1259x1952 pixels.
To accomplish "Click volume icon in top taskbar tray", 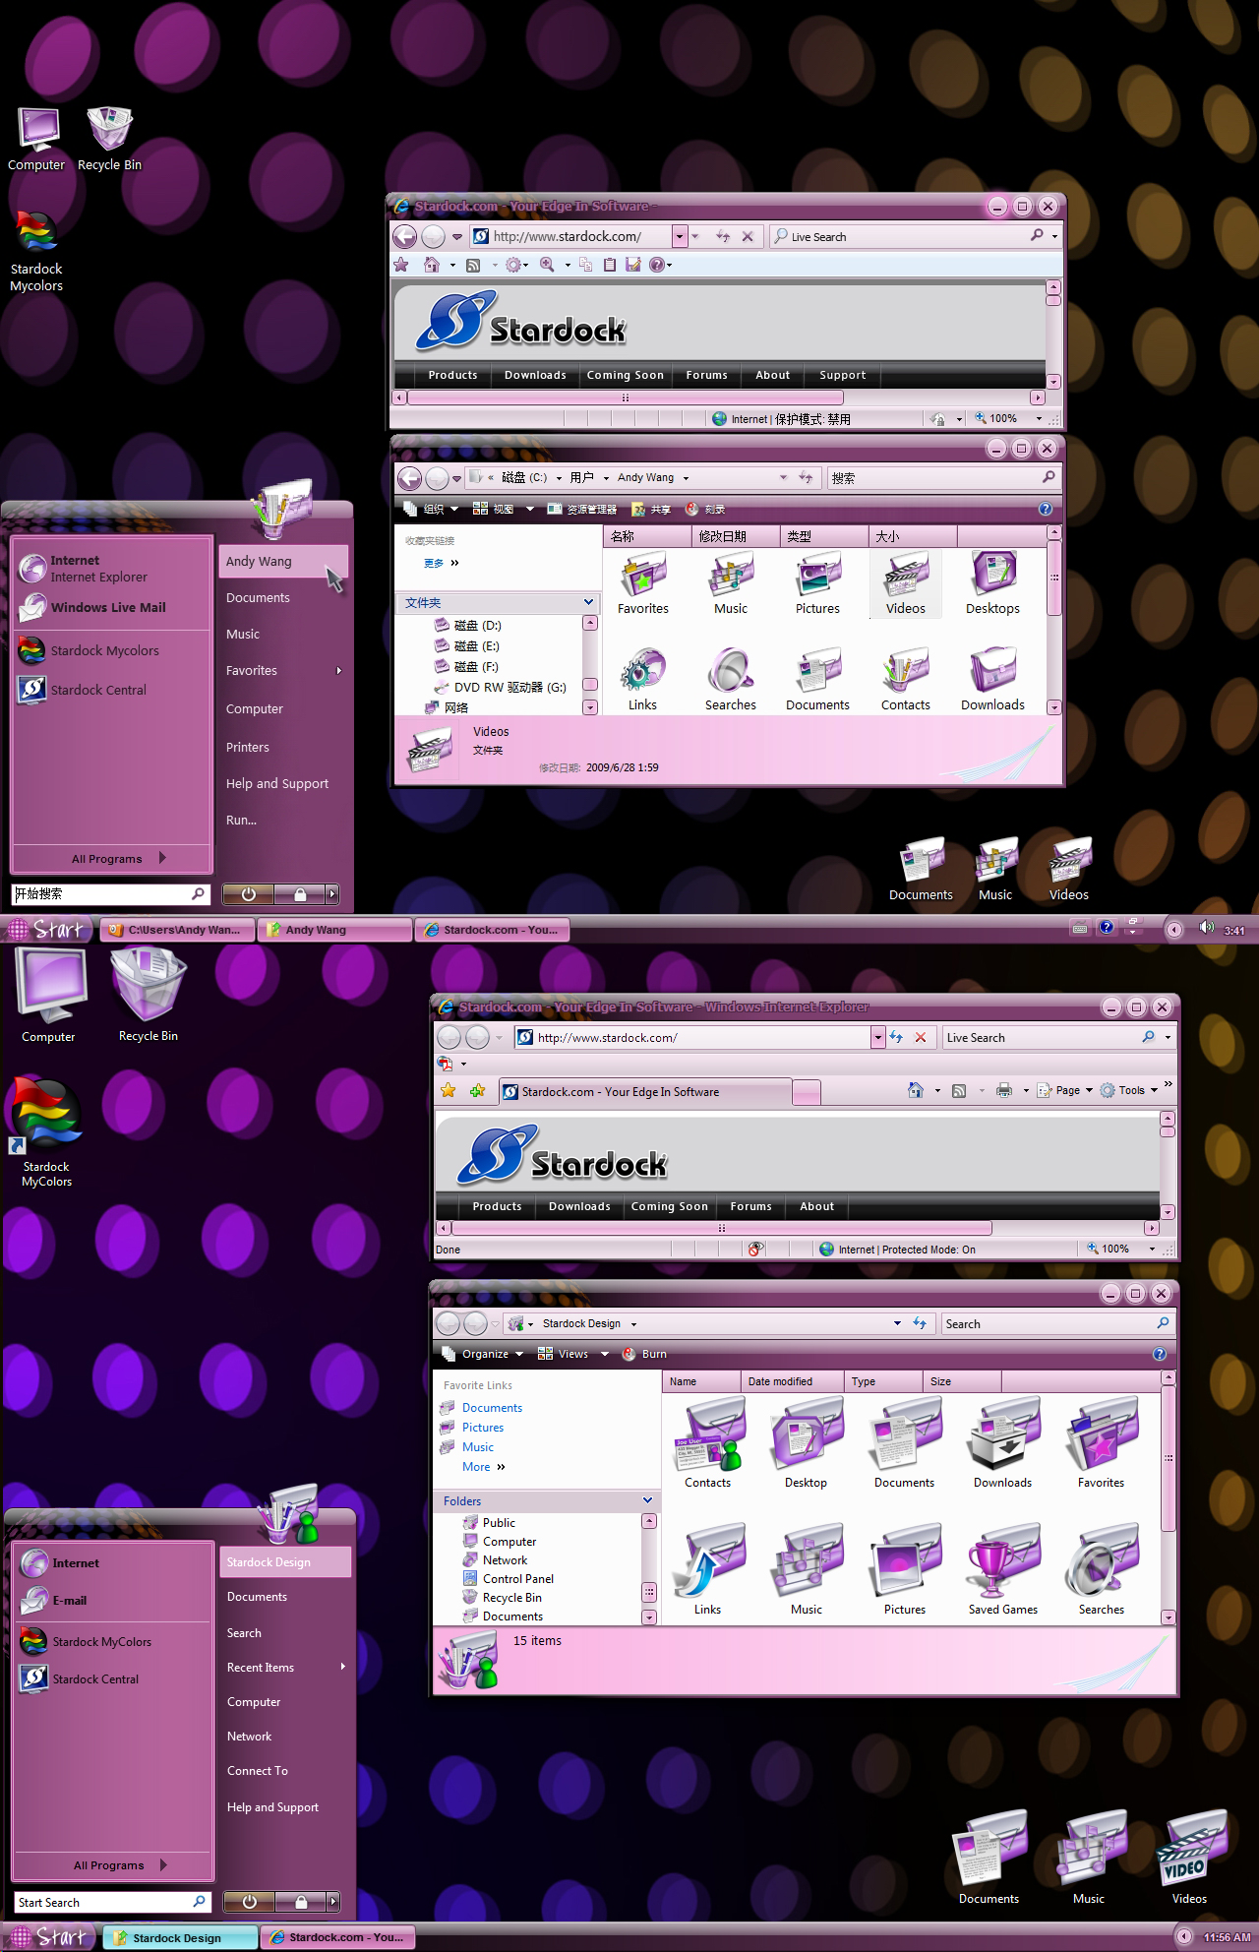I will 1206,928.
